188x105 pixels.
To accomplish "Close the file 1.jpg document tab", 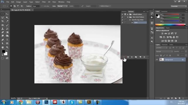I will coord(32,10).
